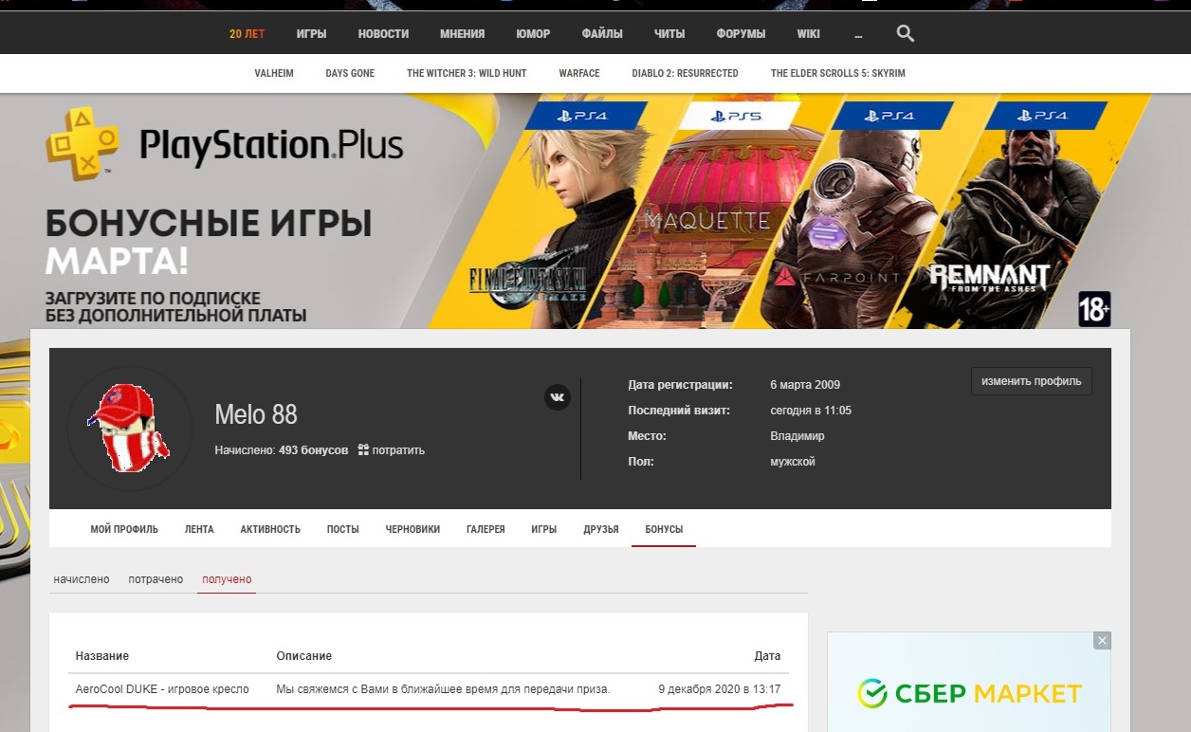
Task: Switch to АКТИВНОСТЬ tab
Action: point(270,529)
